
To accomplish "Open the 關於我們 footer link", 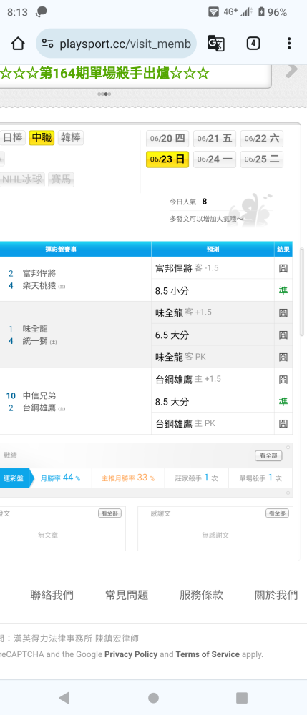I will tap(276, 595).
